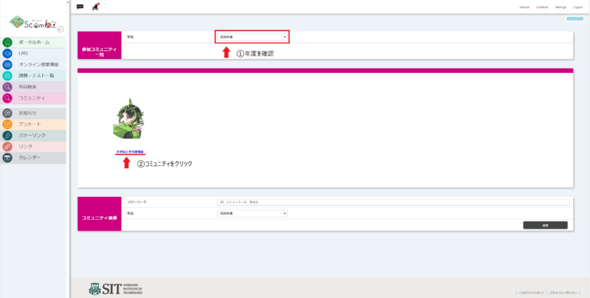
Task: Open the プライバシーポリシー footer link
Action: point(563,292)
